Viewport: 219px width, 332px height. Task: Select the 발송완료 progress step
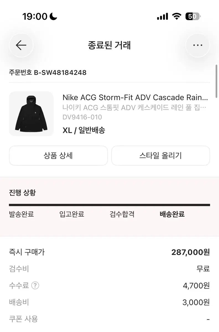click(21, 214)
